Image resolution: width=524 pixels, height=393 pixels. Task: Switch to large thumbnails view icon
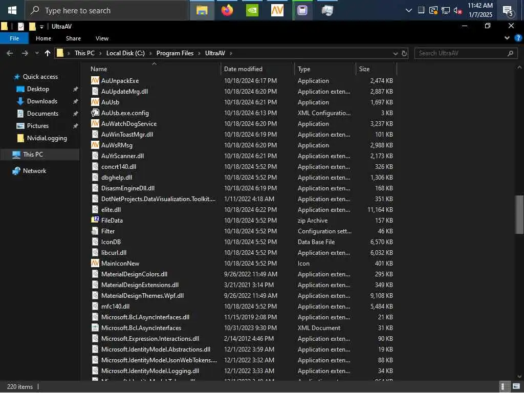[516, 386]
